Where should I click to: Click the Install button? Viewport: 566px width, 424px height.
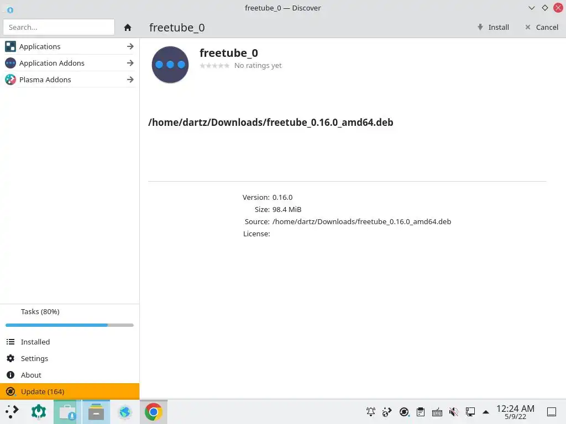[493, 28]
